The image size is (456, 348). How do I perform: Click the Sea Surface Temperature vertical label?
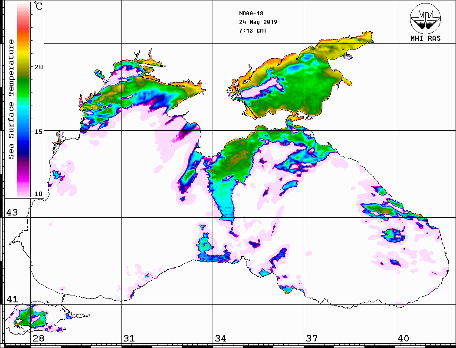click(11, 99)
